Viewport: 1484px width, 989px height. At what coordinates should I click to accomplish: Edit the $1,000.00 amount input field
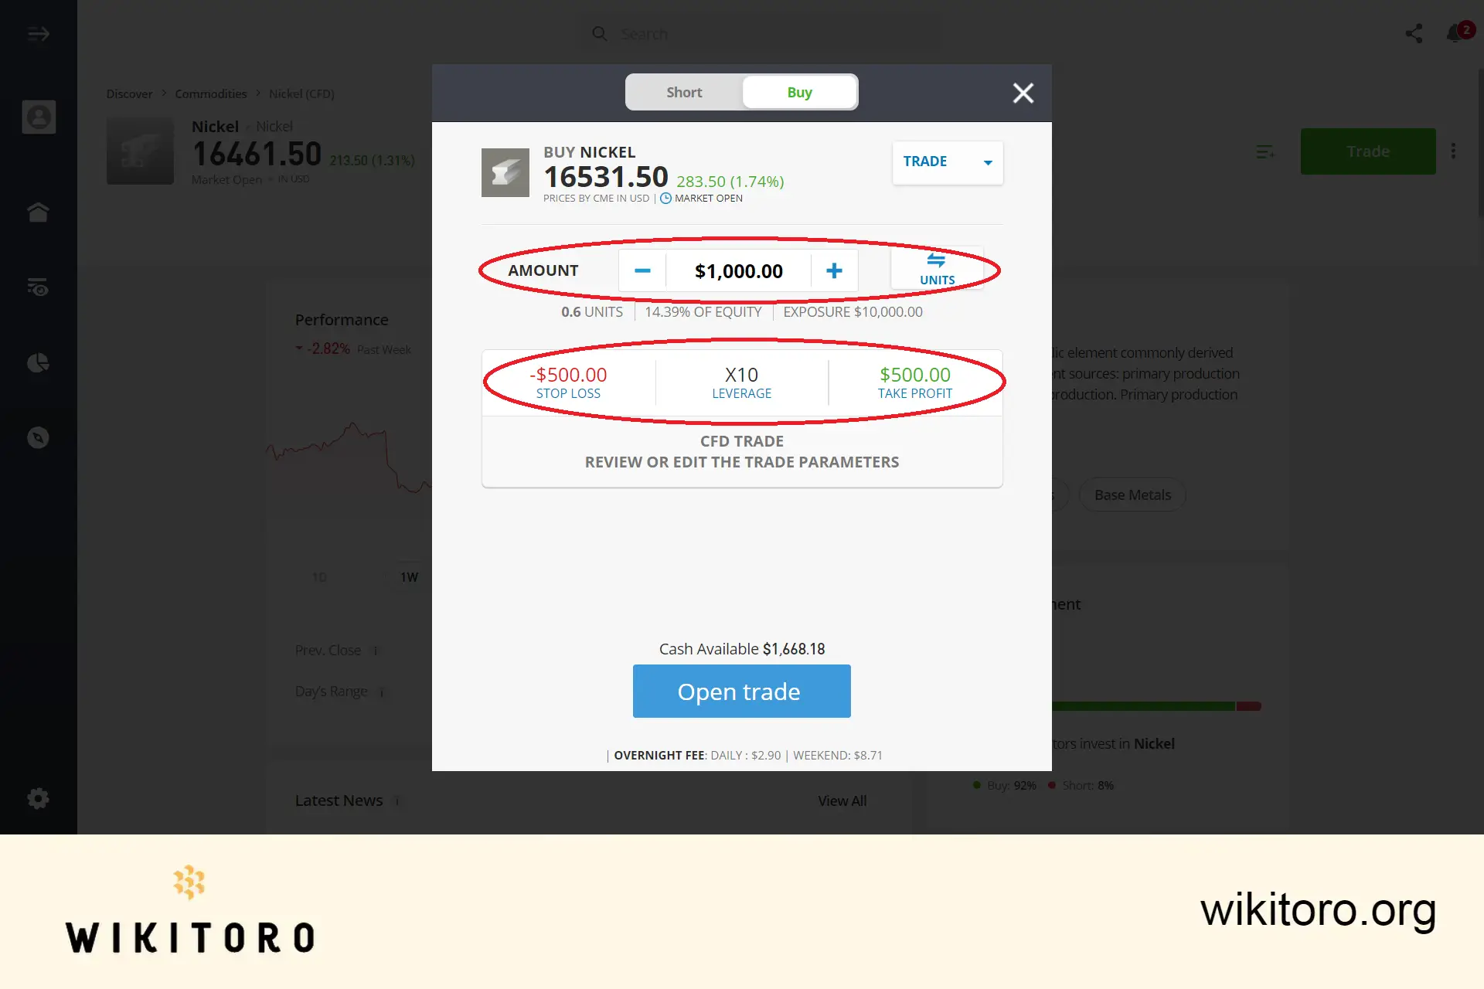click(x=737, y=270)
